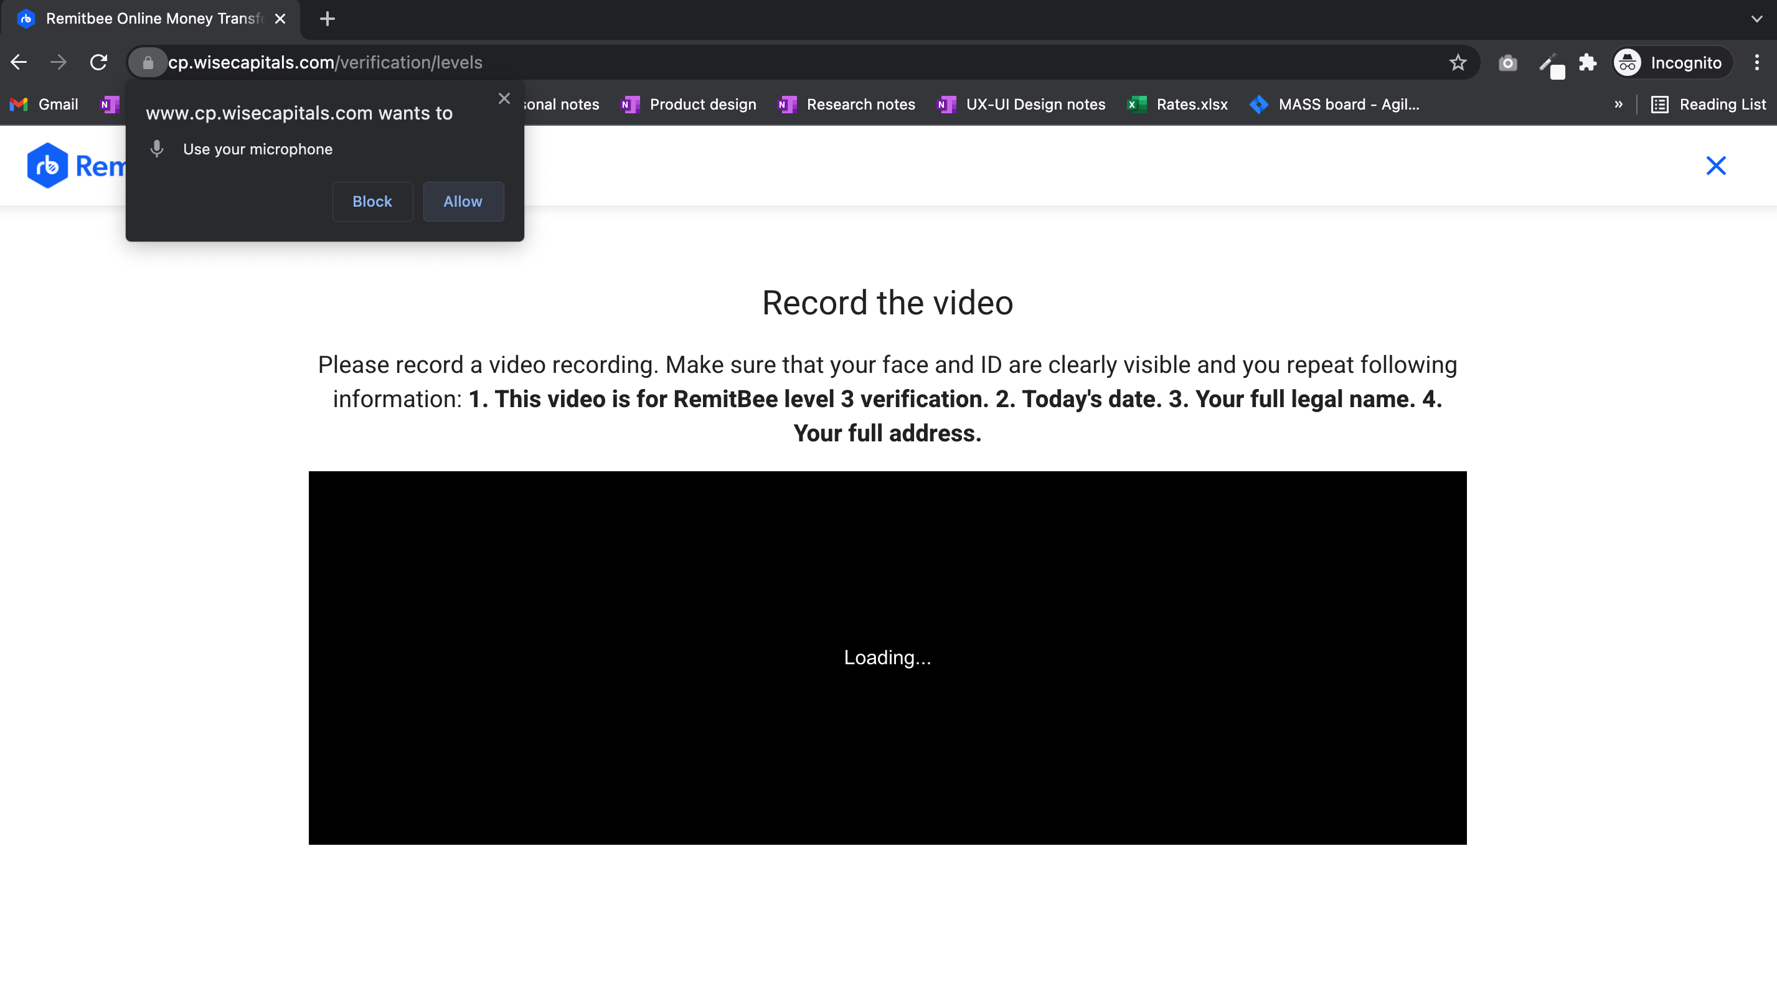Open the Gmail bookmark

click(x=44, y=105)
